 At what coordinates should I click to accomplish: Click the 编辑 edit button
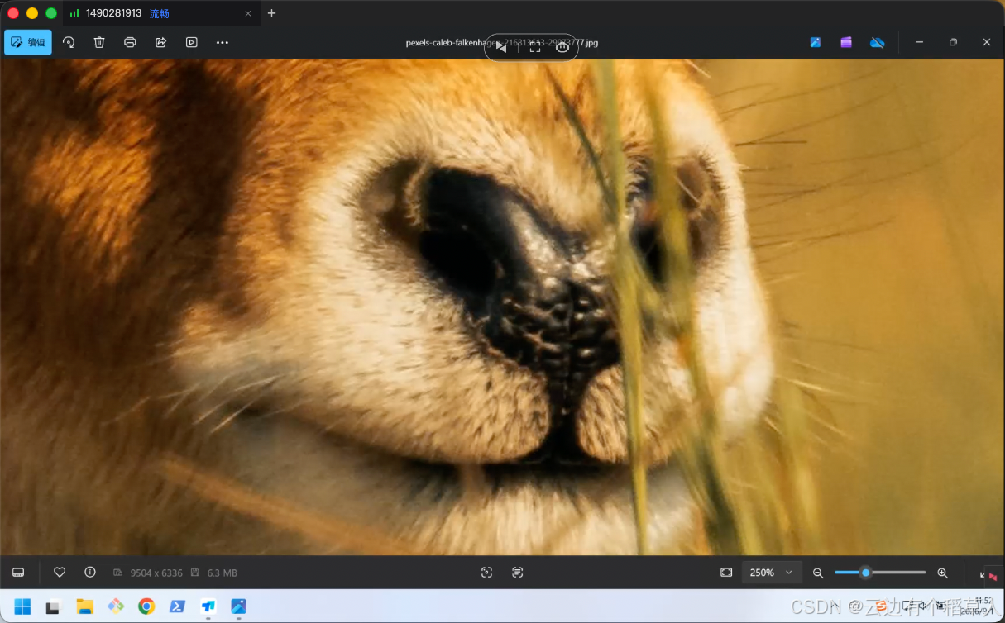28,42
